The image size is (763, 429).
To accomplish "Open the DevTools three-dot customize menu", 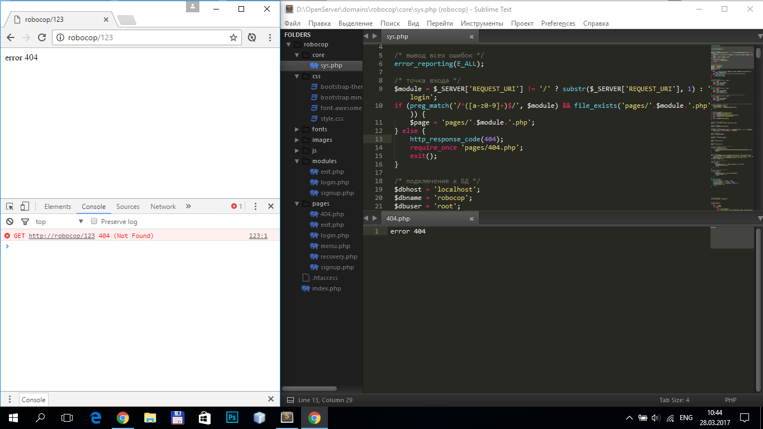I will [256, 206].
